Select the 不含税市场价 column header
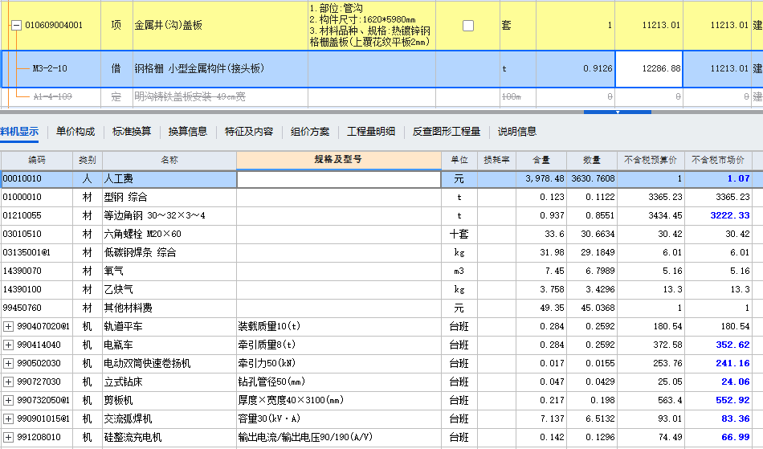 (x=718, y=160)
